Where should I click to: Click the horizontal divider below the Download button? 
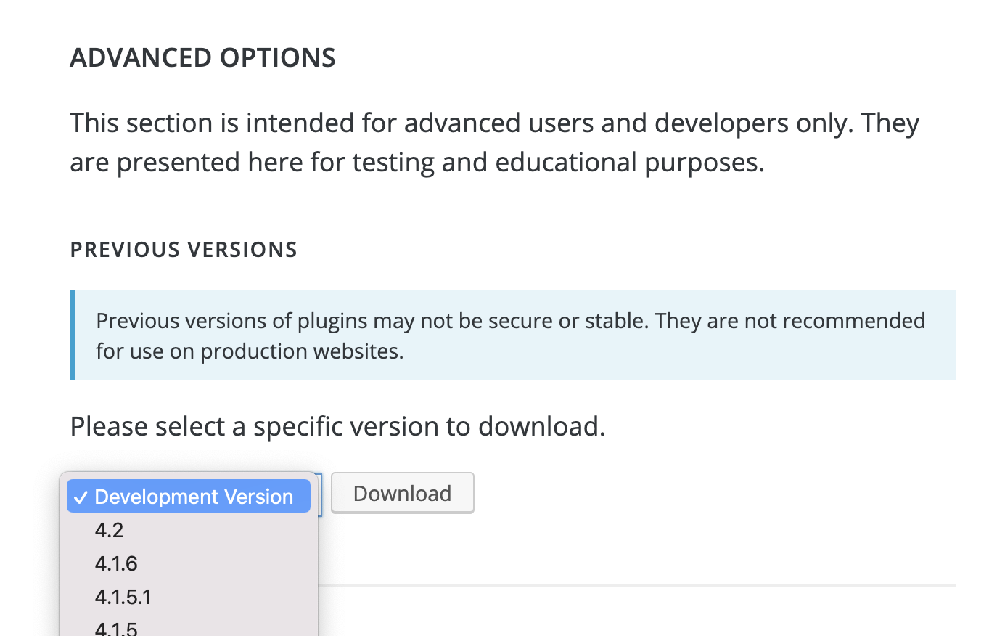point(637,584)
